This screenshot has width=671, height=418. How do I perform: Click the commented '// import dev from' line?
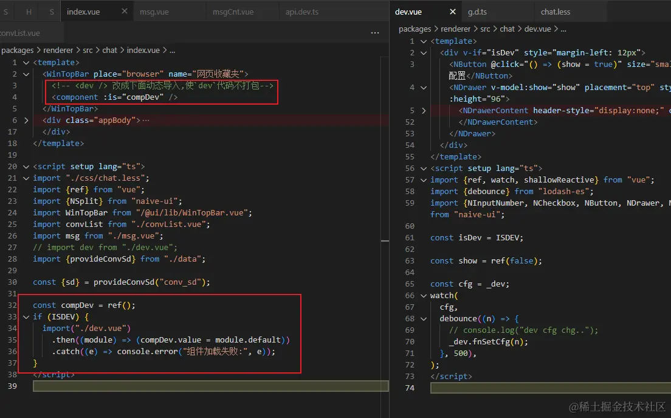(x=105, y=248)
